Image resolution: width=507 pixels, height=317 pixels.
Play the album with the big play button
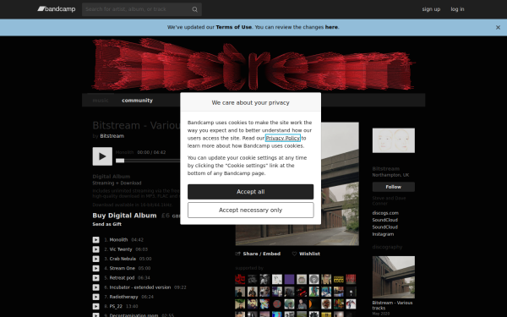point(102,156)
